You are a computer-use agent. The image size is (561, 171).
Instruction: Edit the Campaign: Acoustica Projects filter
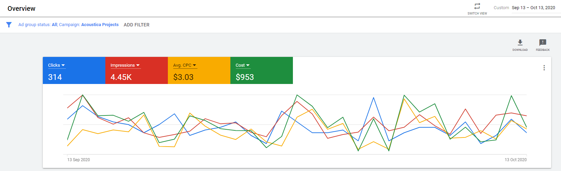tap(89, 25)
